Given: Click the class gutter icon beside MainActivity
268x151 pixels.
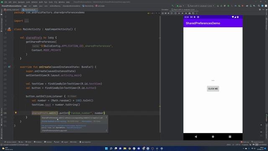Looking at the screenshot, I should pyautogui.click(x=9, y=29).
